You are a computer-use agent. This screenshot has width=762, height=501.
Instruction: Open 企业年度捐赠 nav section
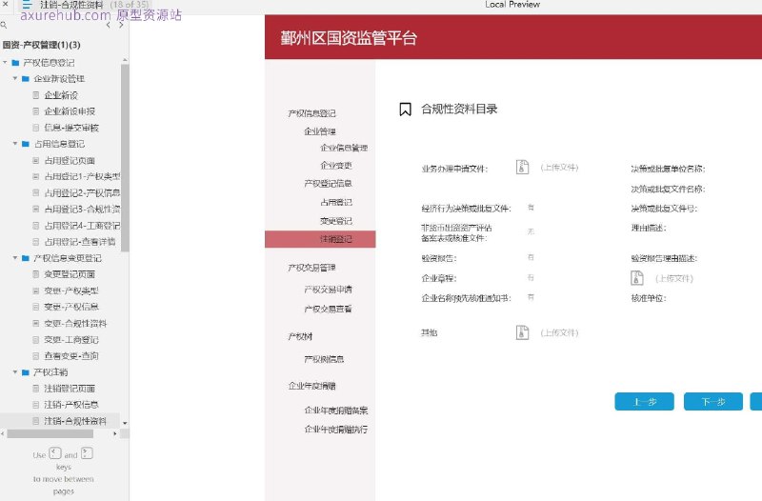pyautogui.click(x=311, y=386)
